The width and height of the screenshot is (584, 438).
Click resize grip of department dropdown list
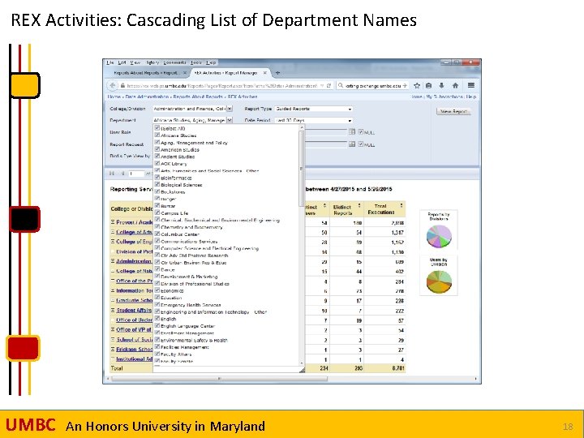[x=302, y=370]
